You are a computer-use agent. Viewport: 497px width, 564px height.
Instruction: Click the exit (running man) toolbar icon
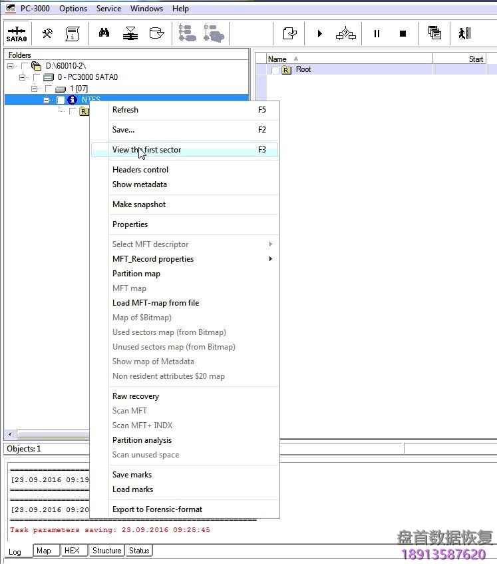point(464,33)
